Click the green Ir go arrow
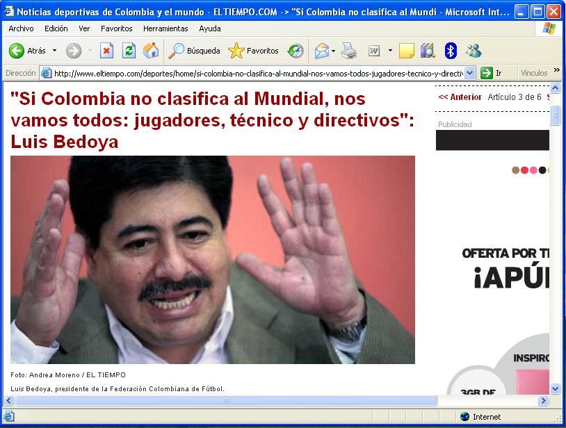Viewport: 566px width, 428px height. pos(487,73)
